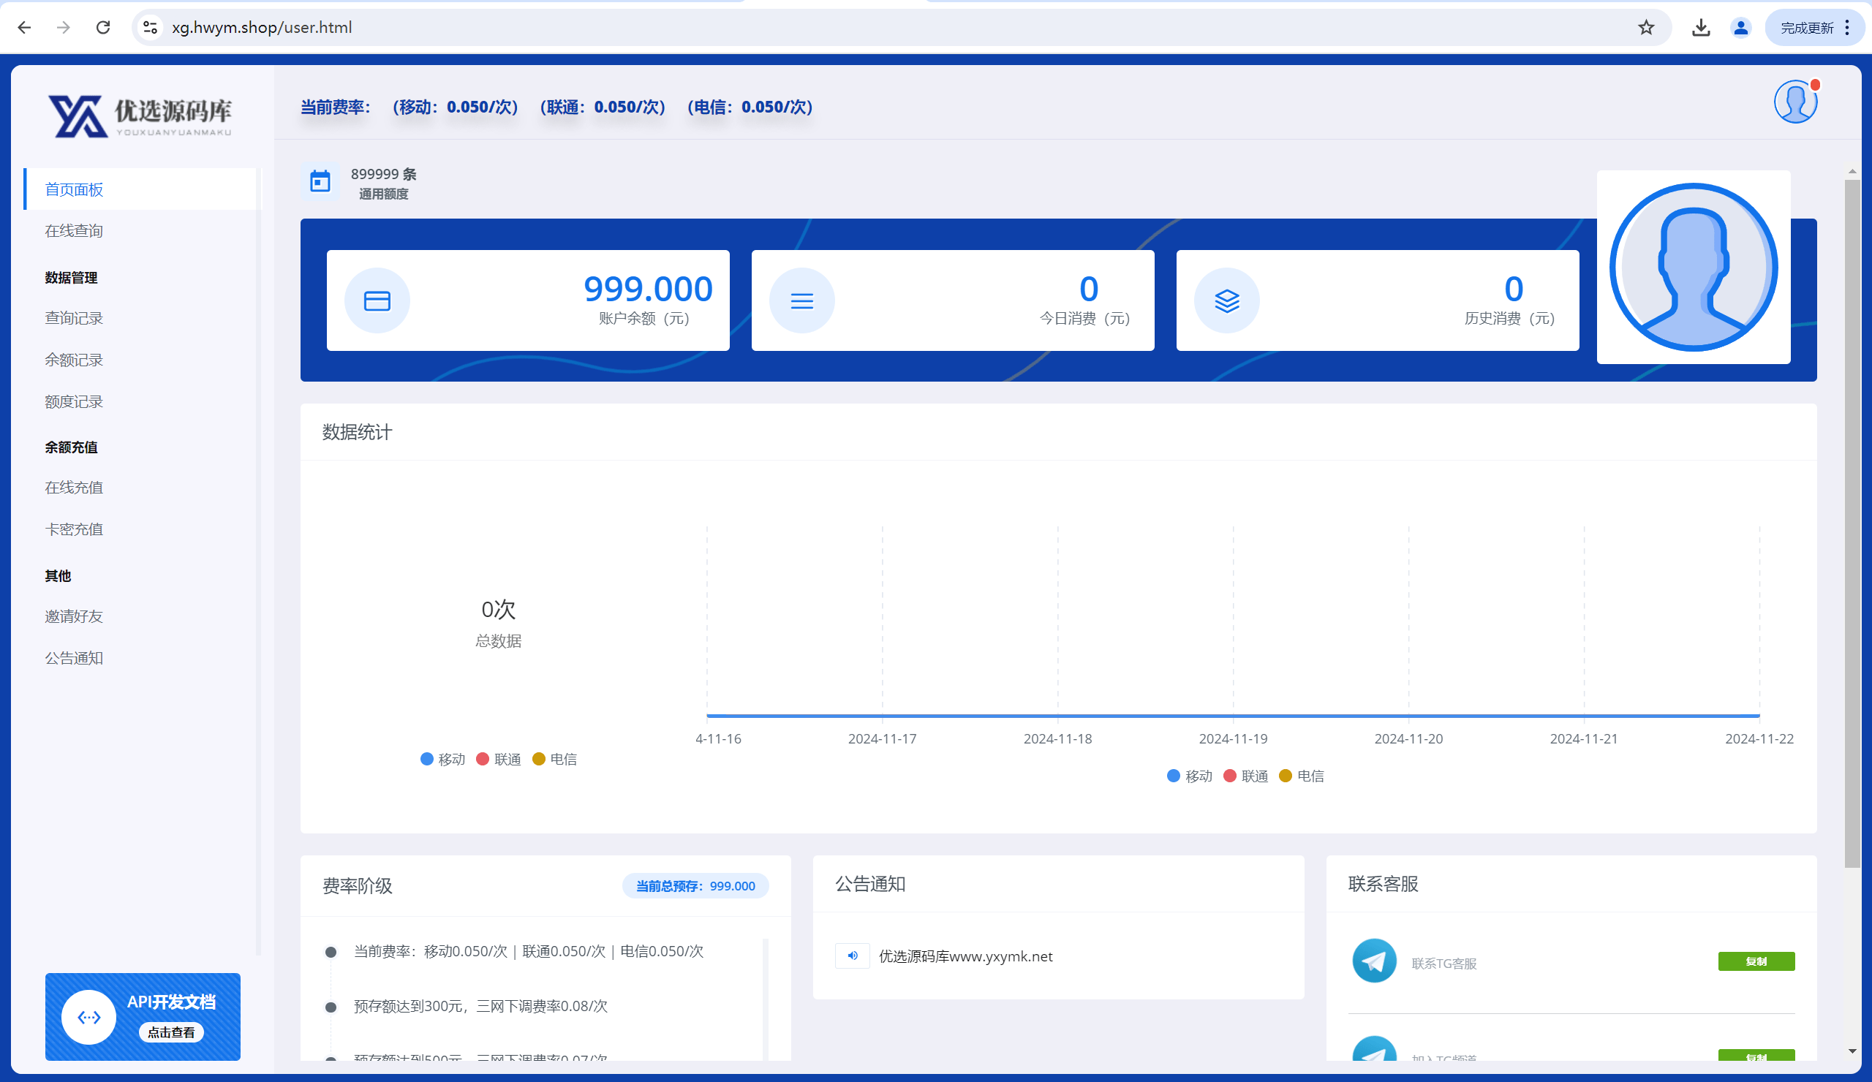Screen dimensions: 1872x1082
Task: Click the API开发文档 code icon
Action: coord(88,1017)
